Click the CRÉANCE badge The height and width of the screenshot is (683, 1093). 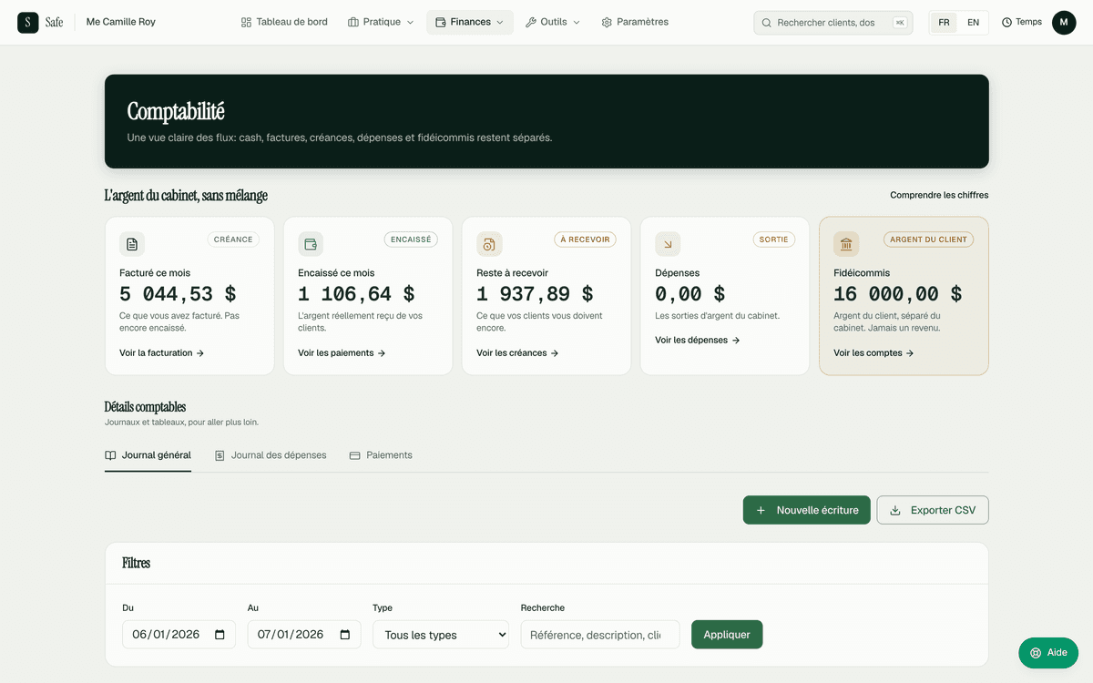coord(233,240)
